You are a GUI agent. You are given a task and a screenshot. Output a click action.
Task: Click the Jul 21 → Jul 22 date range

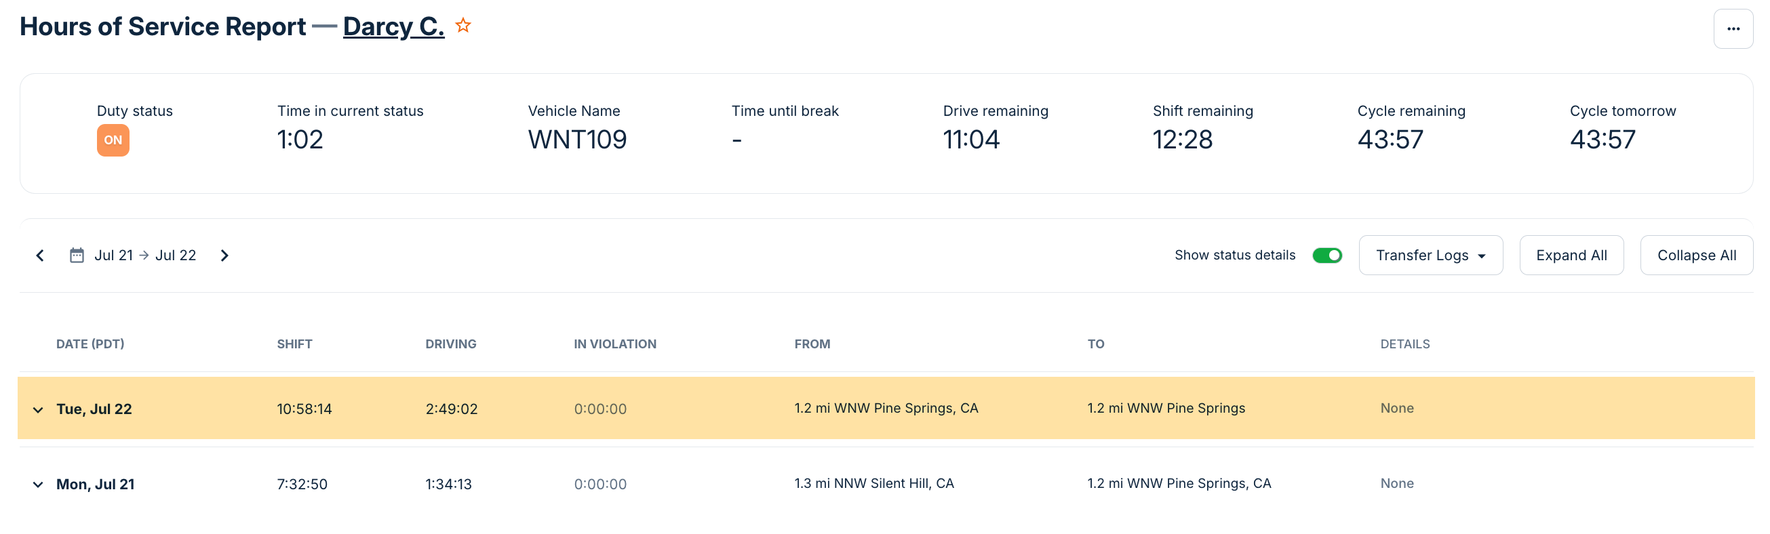point(145,255)
